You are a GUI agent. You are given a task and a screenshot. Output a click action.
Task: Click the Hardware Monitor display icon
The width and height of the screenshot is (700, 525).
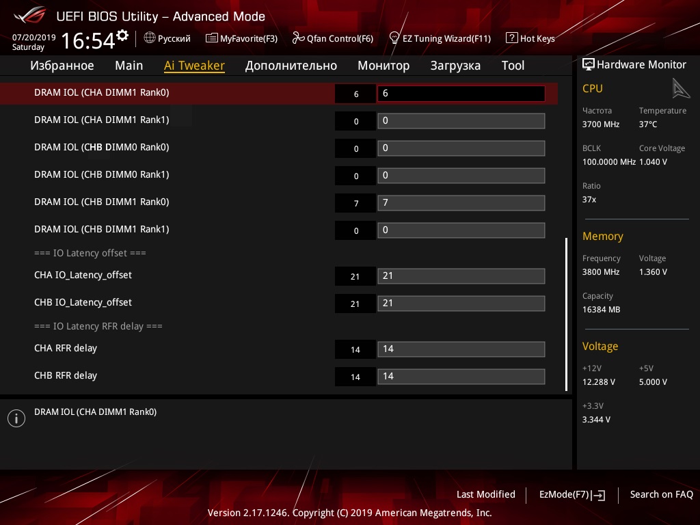coord(589,64)
